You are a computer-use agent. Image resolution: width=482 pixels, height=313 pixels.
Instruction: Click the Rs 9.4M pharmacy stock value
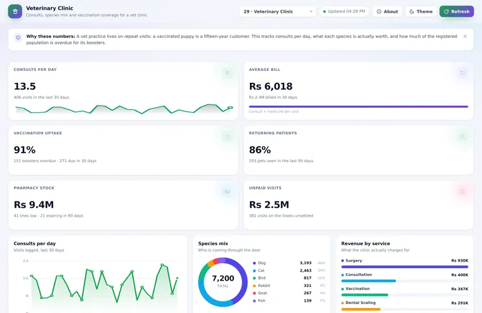click(34, 205)
